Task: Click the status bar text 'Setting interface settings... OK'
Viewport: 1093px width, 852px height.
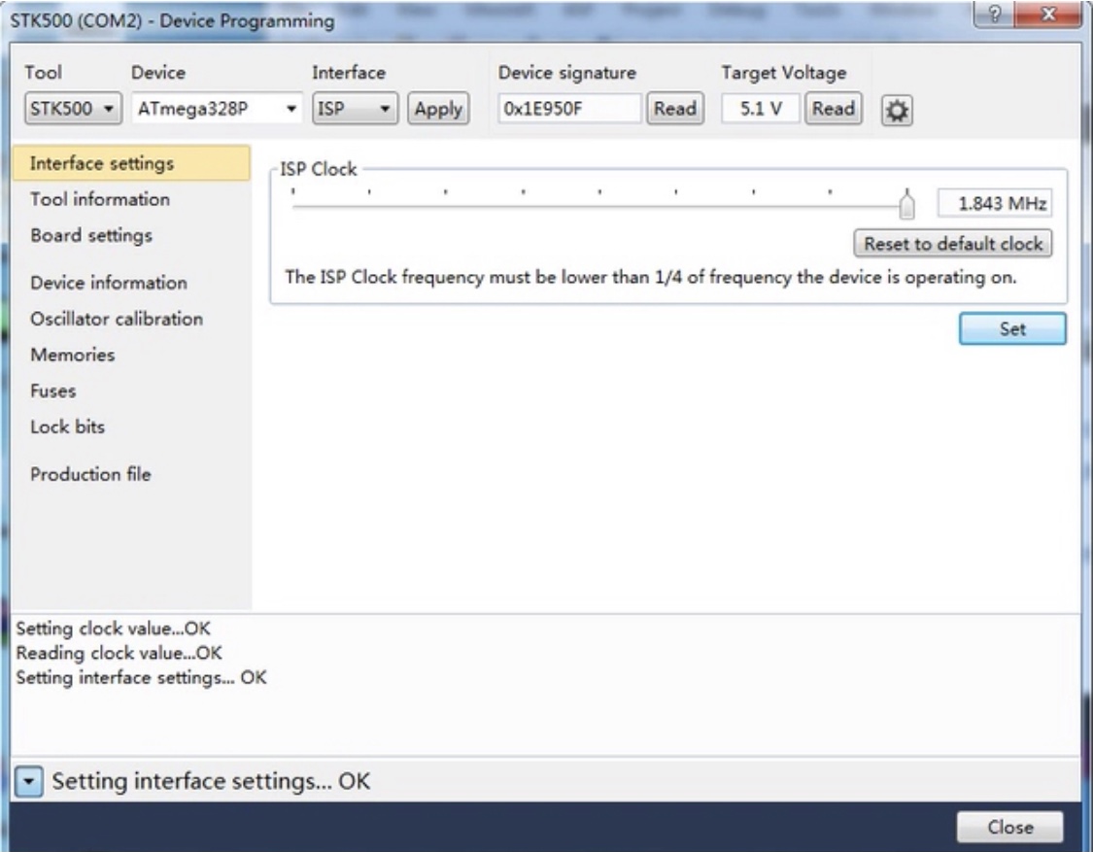Action: [211, 781]
